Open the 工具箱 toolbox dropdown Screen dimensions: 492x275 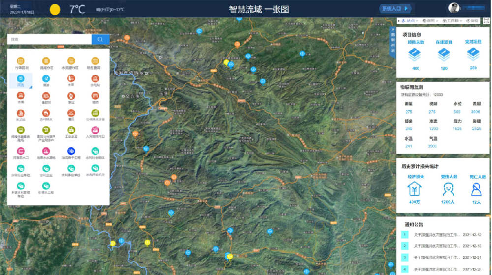click(452, 21)
